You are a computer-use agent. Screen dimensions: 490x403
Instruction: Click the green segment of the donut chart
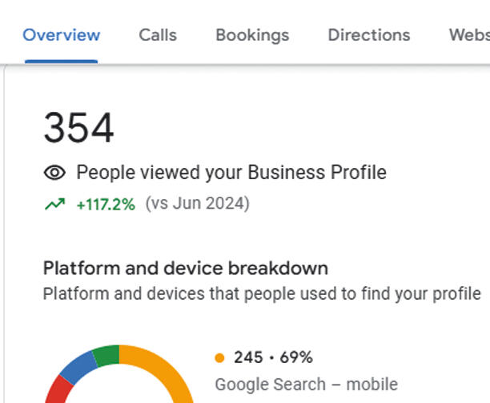click(x=106, y=355)
